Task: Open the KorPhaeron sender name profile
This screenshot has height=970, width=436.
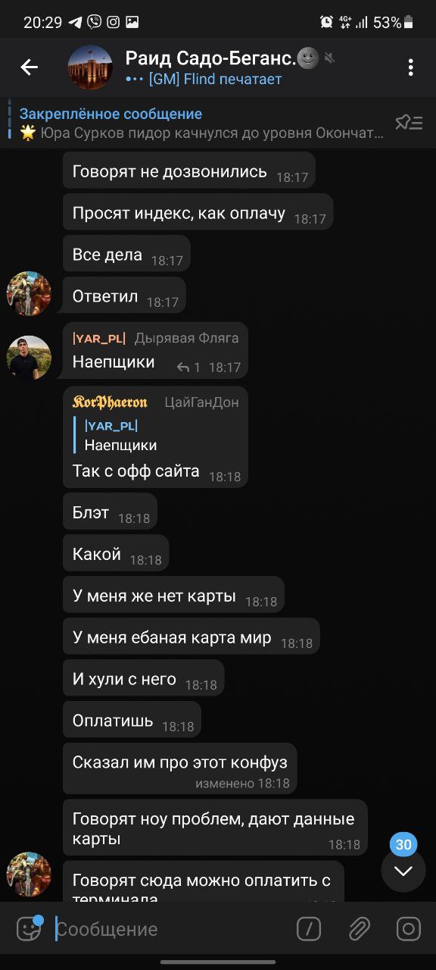Action: pos(110,402)
